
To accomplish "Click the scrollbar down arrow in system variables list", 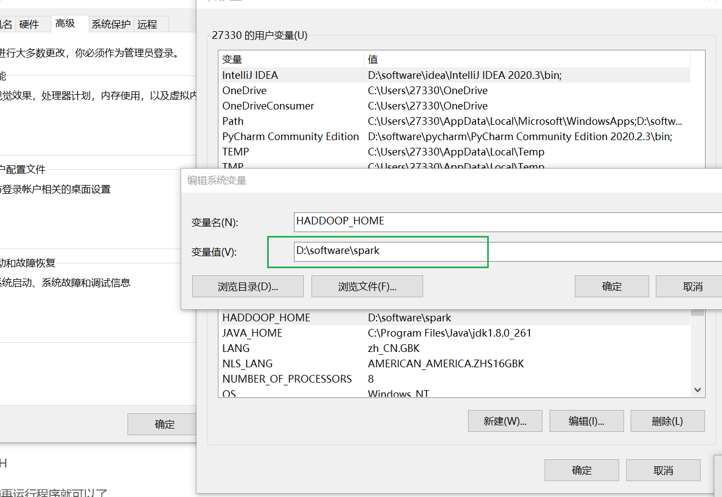I will coord(697,389).
